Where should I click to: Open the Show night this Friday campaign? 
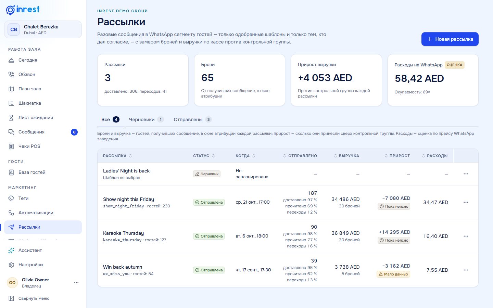[x=128, y=199]
